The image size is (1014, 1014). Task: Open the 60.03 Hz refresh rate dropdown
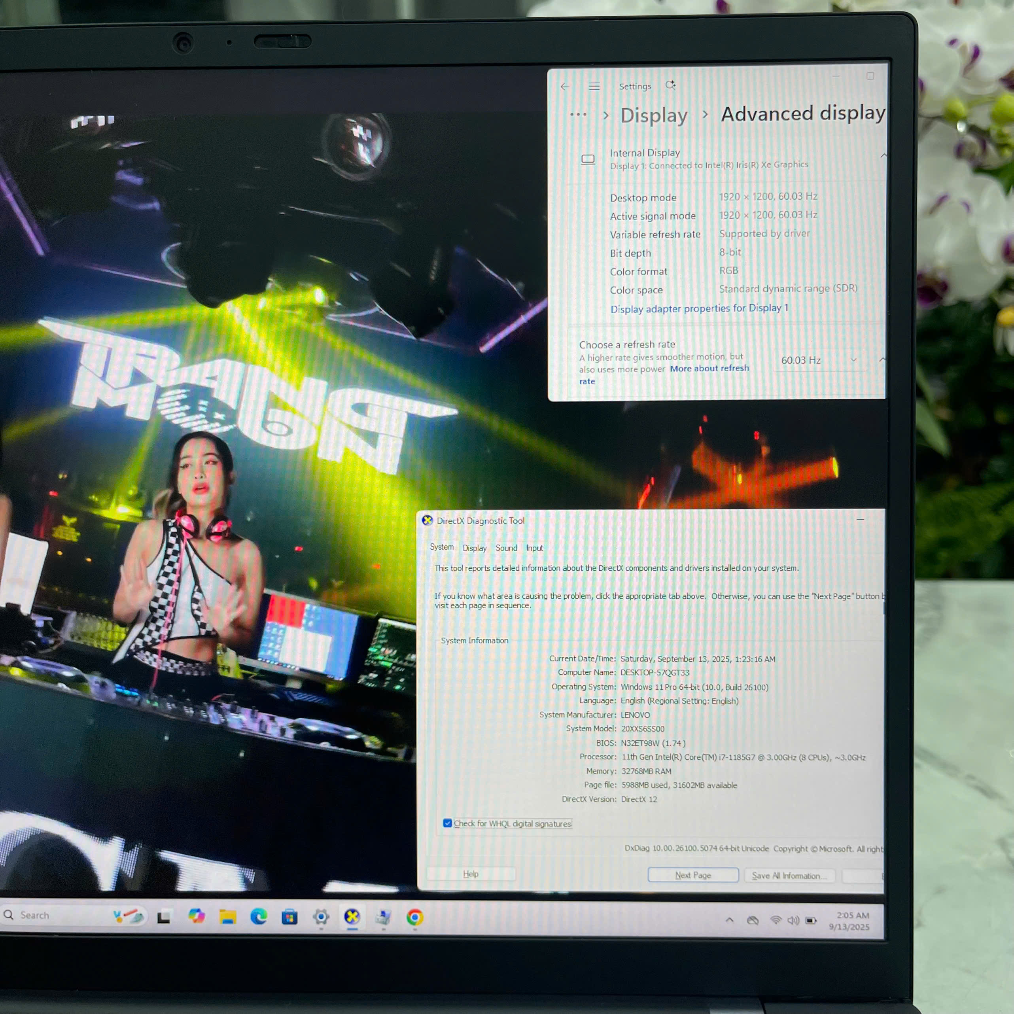point(820,360)
